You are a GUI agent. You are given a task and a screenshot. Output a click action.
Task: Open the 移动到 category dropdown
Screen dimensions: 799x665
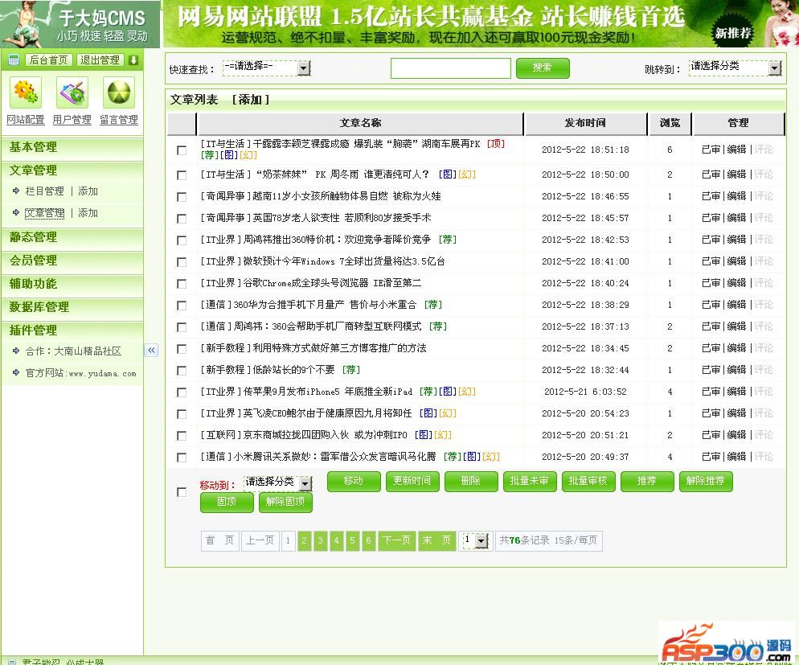pyautogui.click(x=305, y=483)
